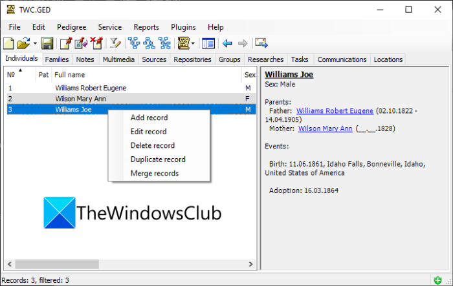Click the Records: 3, filtered: 3 status text

35,280
